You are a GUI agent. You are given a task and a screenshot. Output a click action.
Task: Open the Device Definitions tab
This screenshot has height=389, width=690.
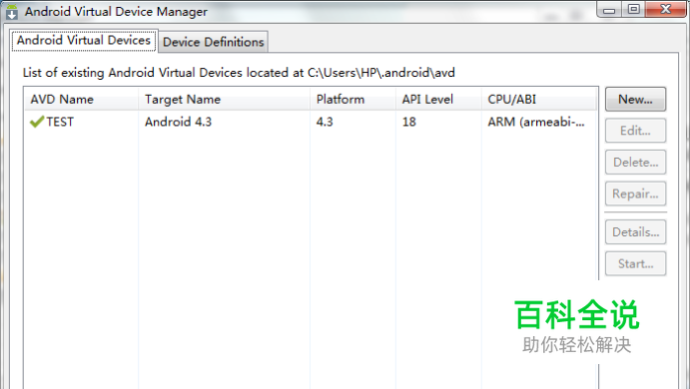click(214, 42)
